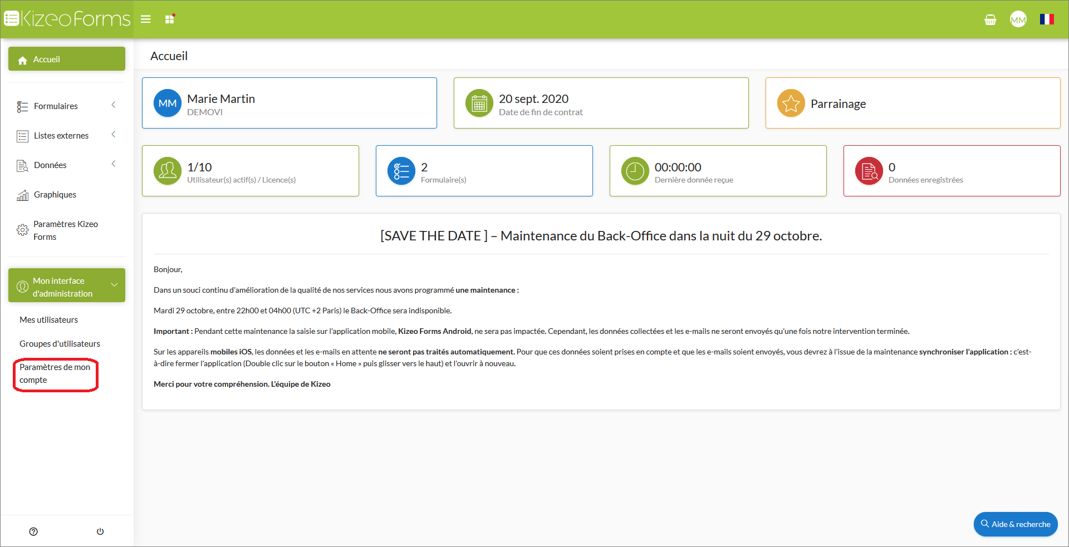Click the green clock icon

(635, 171)
